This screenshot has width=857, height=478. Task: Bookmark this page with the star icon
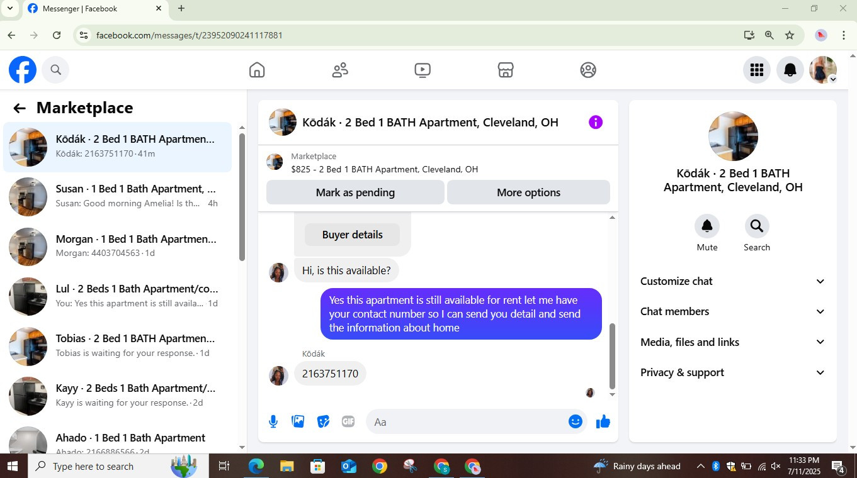tap(790, 35)
